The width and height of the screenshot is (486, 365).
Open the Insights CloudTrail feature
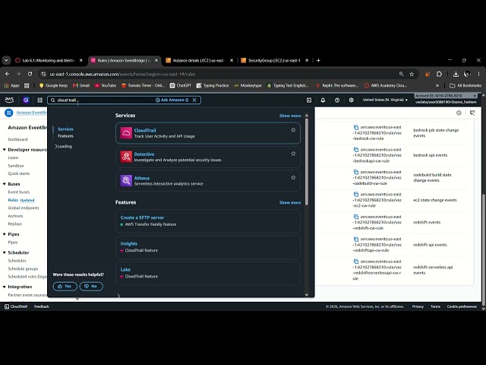click(208, 247)
